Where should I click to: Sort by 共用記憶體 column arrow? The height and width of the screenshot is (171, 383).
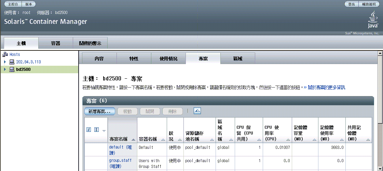click(x=368, y=140)
